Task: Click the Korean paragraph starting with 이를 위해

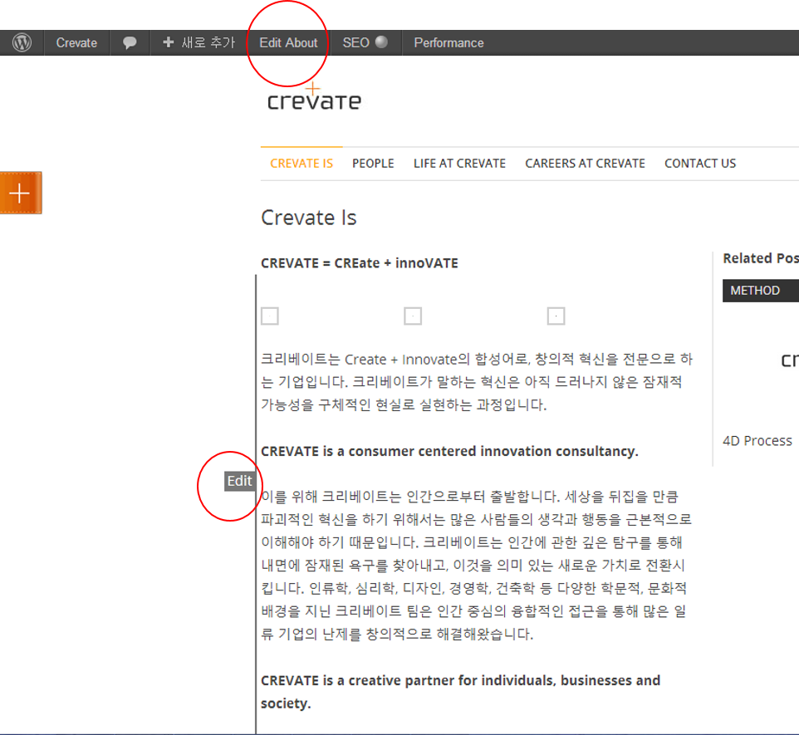Action: [477, 566]
